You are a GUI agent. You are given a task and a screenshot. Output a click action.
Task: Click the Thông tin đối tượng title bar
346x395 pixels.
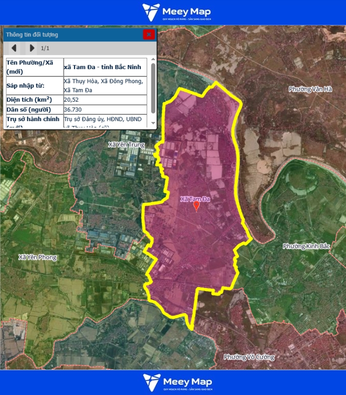73,35
